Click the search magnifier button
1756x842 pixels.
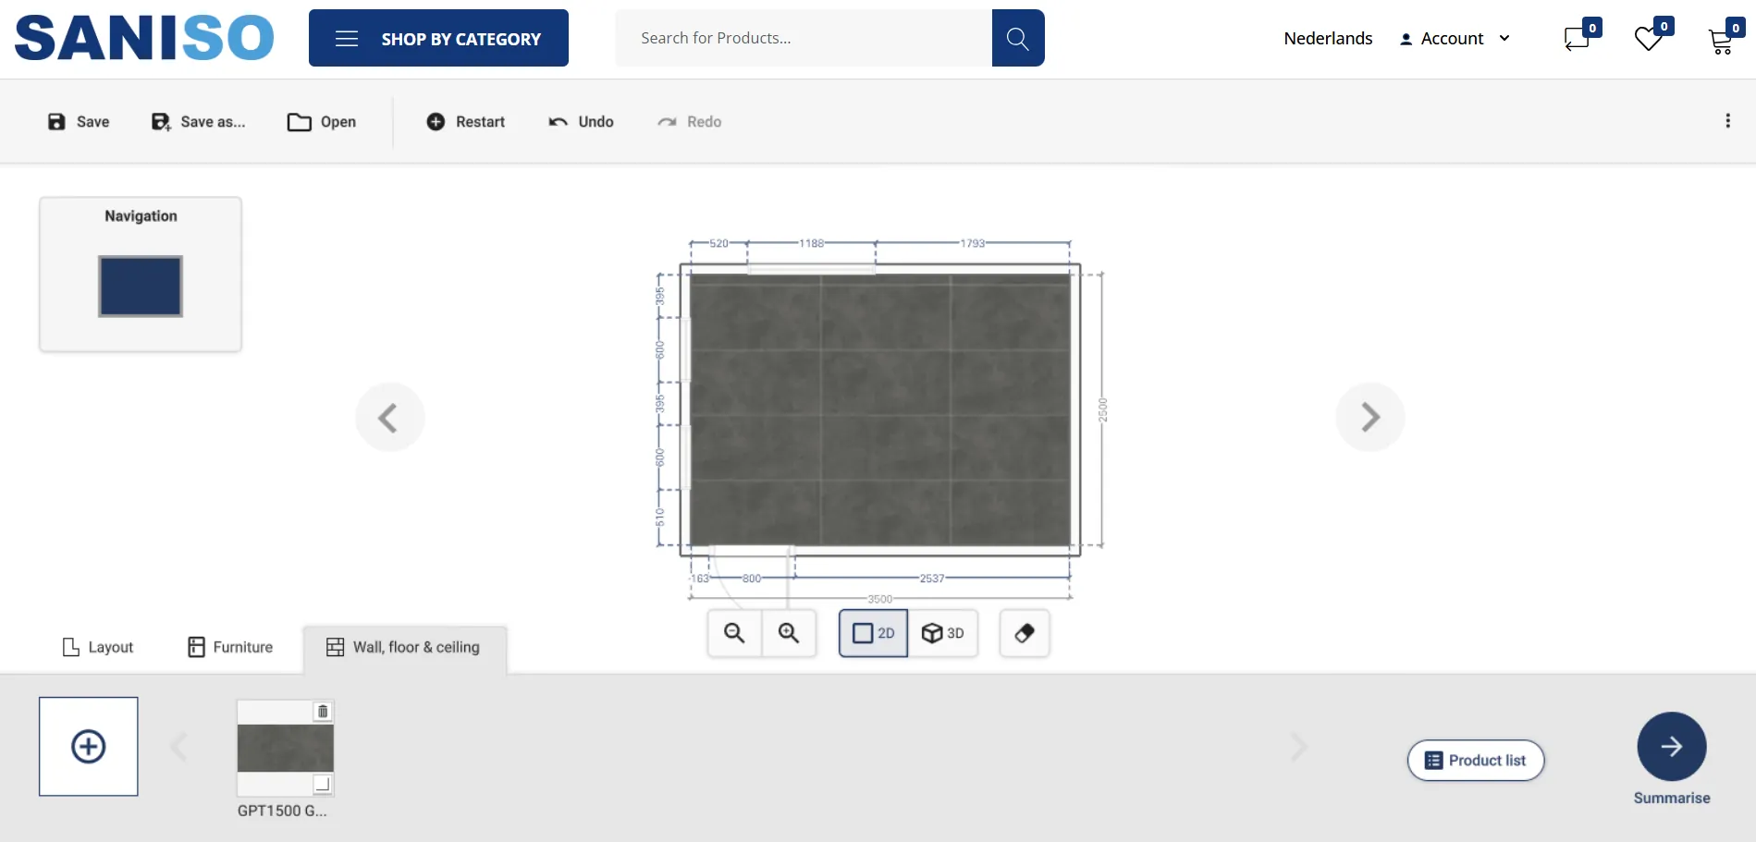(x=1017, y=38)
